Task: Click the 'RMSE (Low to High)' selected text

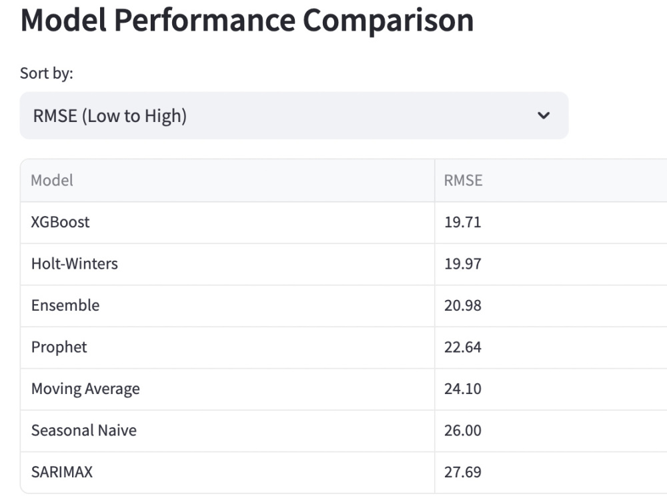Action: [110, 116]
